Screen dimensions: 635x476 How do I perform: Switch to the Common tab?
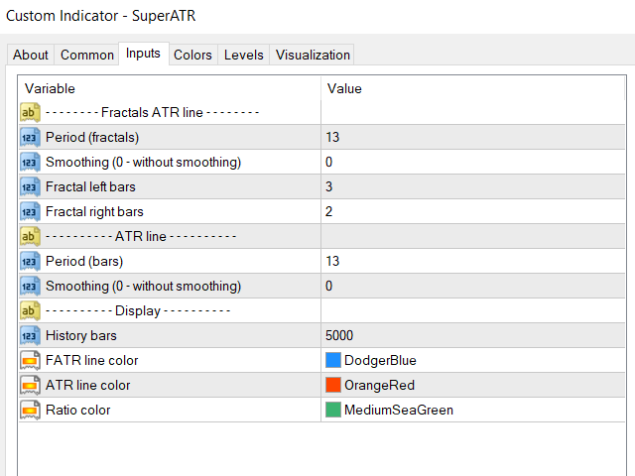(x=87, y=55)
